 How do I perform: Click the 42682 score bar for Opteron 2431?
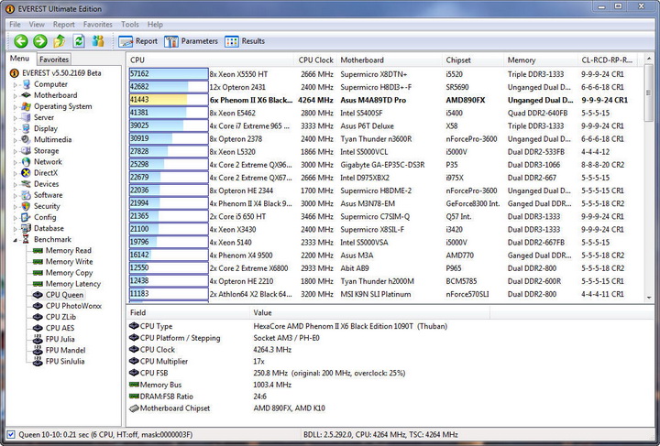169,87
